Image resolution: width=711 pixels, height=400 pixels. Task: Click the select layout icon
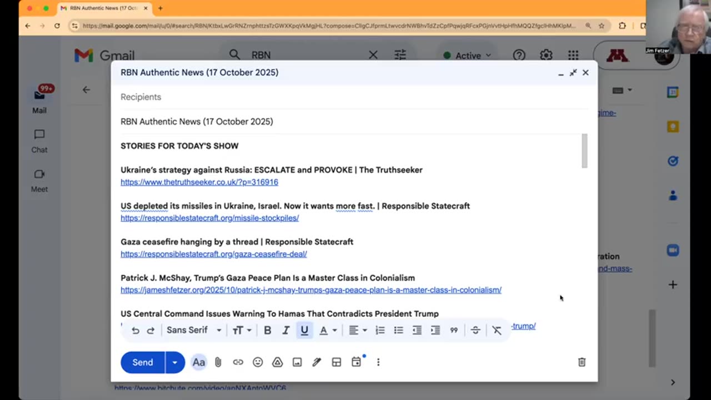(x=337, y=362)
